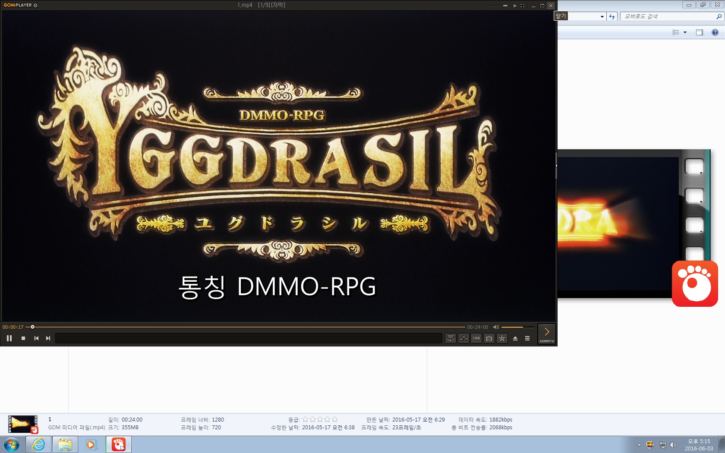Screen dimensions: 725x453
Task: Click the transparency slider in title bar
Action: (x=498, y=6)
